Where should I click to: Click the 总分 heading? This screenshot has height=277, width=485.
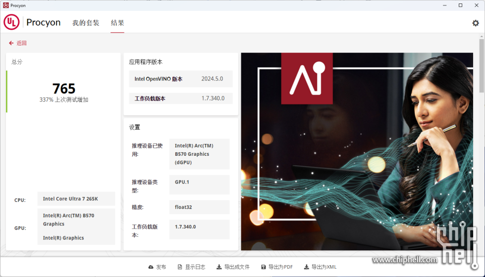pyautogui.click(x=17, y=62)
